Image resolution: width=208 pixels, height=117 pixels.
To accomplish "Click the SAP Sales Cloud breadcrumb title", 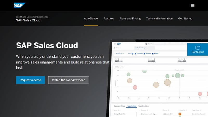I will click(x=28, y=20).
